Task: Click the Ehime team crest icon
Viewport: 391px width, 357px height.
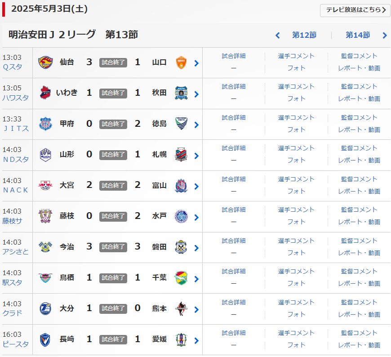Action: click(x=181, y=339)
